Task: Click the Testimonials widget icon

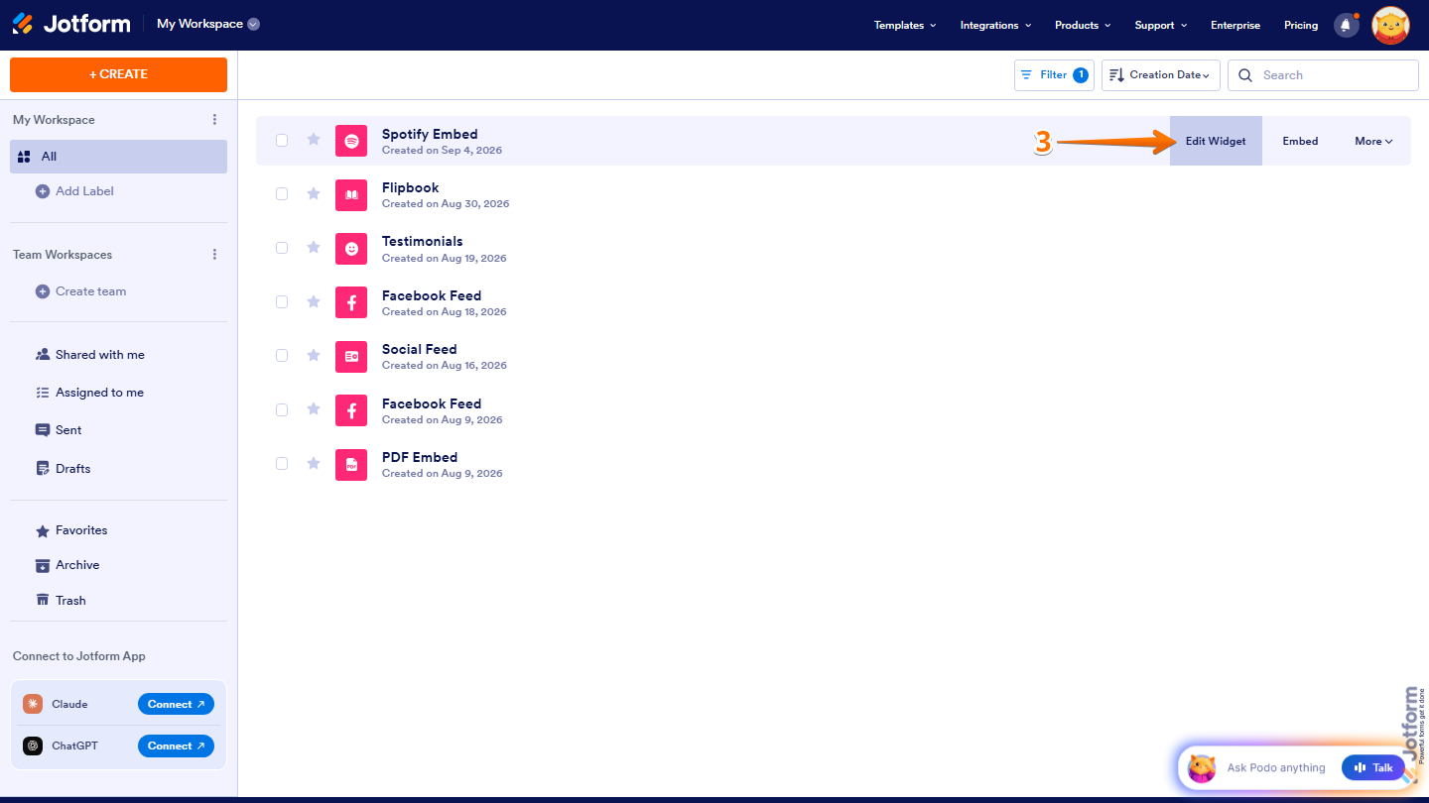Action: point(351,249)
